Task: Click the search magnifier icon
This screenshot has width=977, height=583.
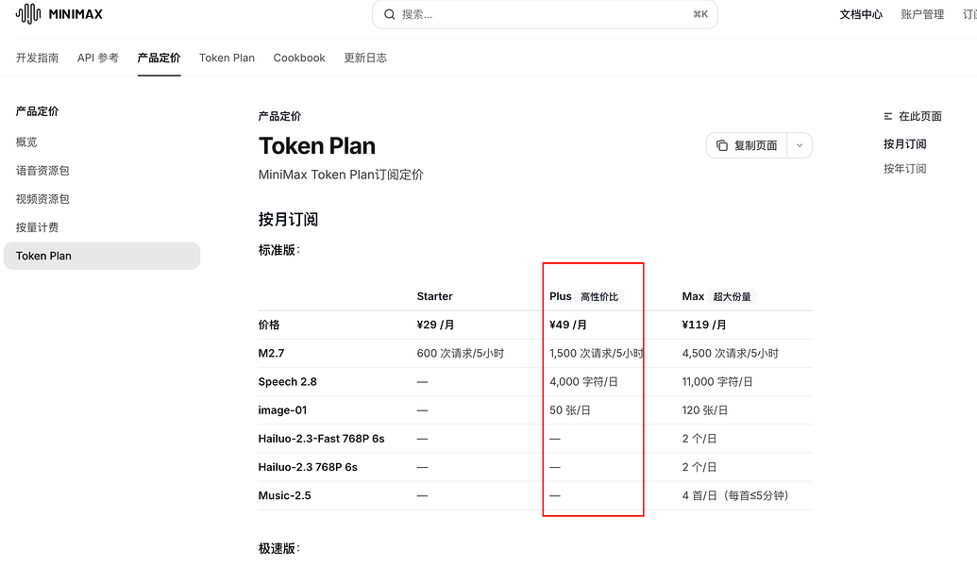Action: (x=390, y=14)
